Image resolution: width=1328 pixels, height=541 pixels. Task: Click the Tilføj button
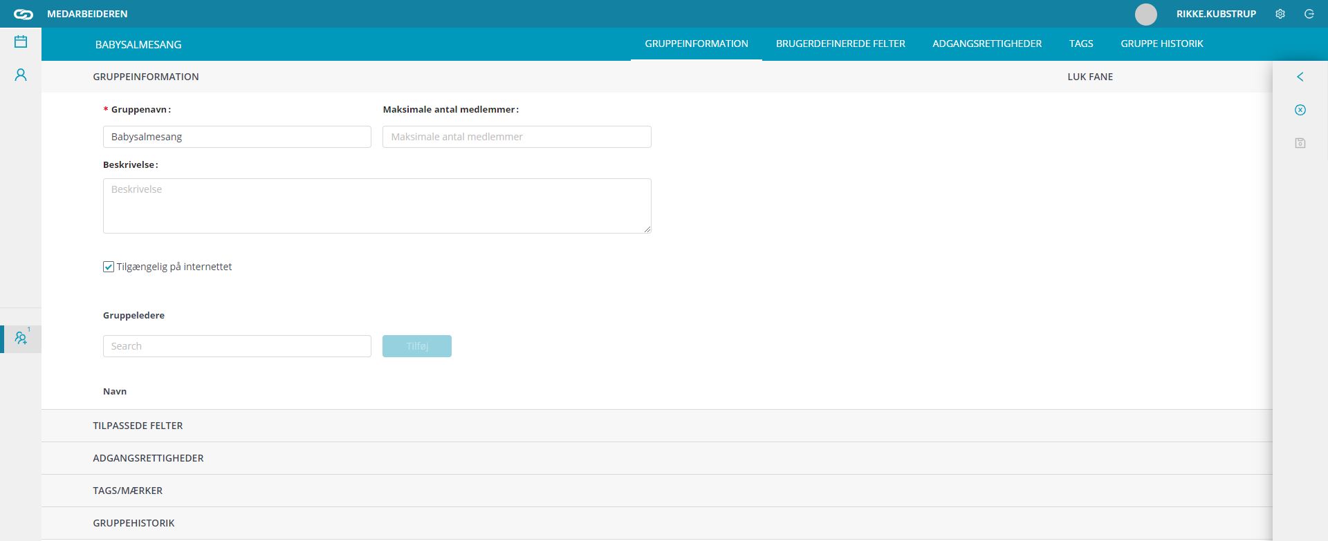tap(417, 346)
